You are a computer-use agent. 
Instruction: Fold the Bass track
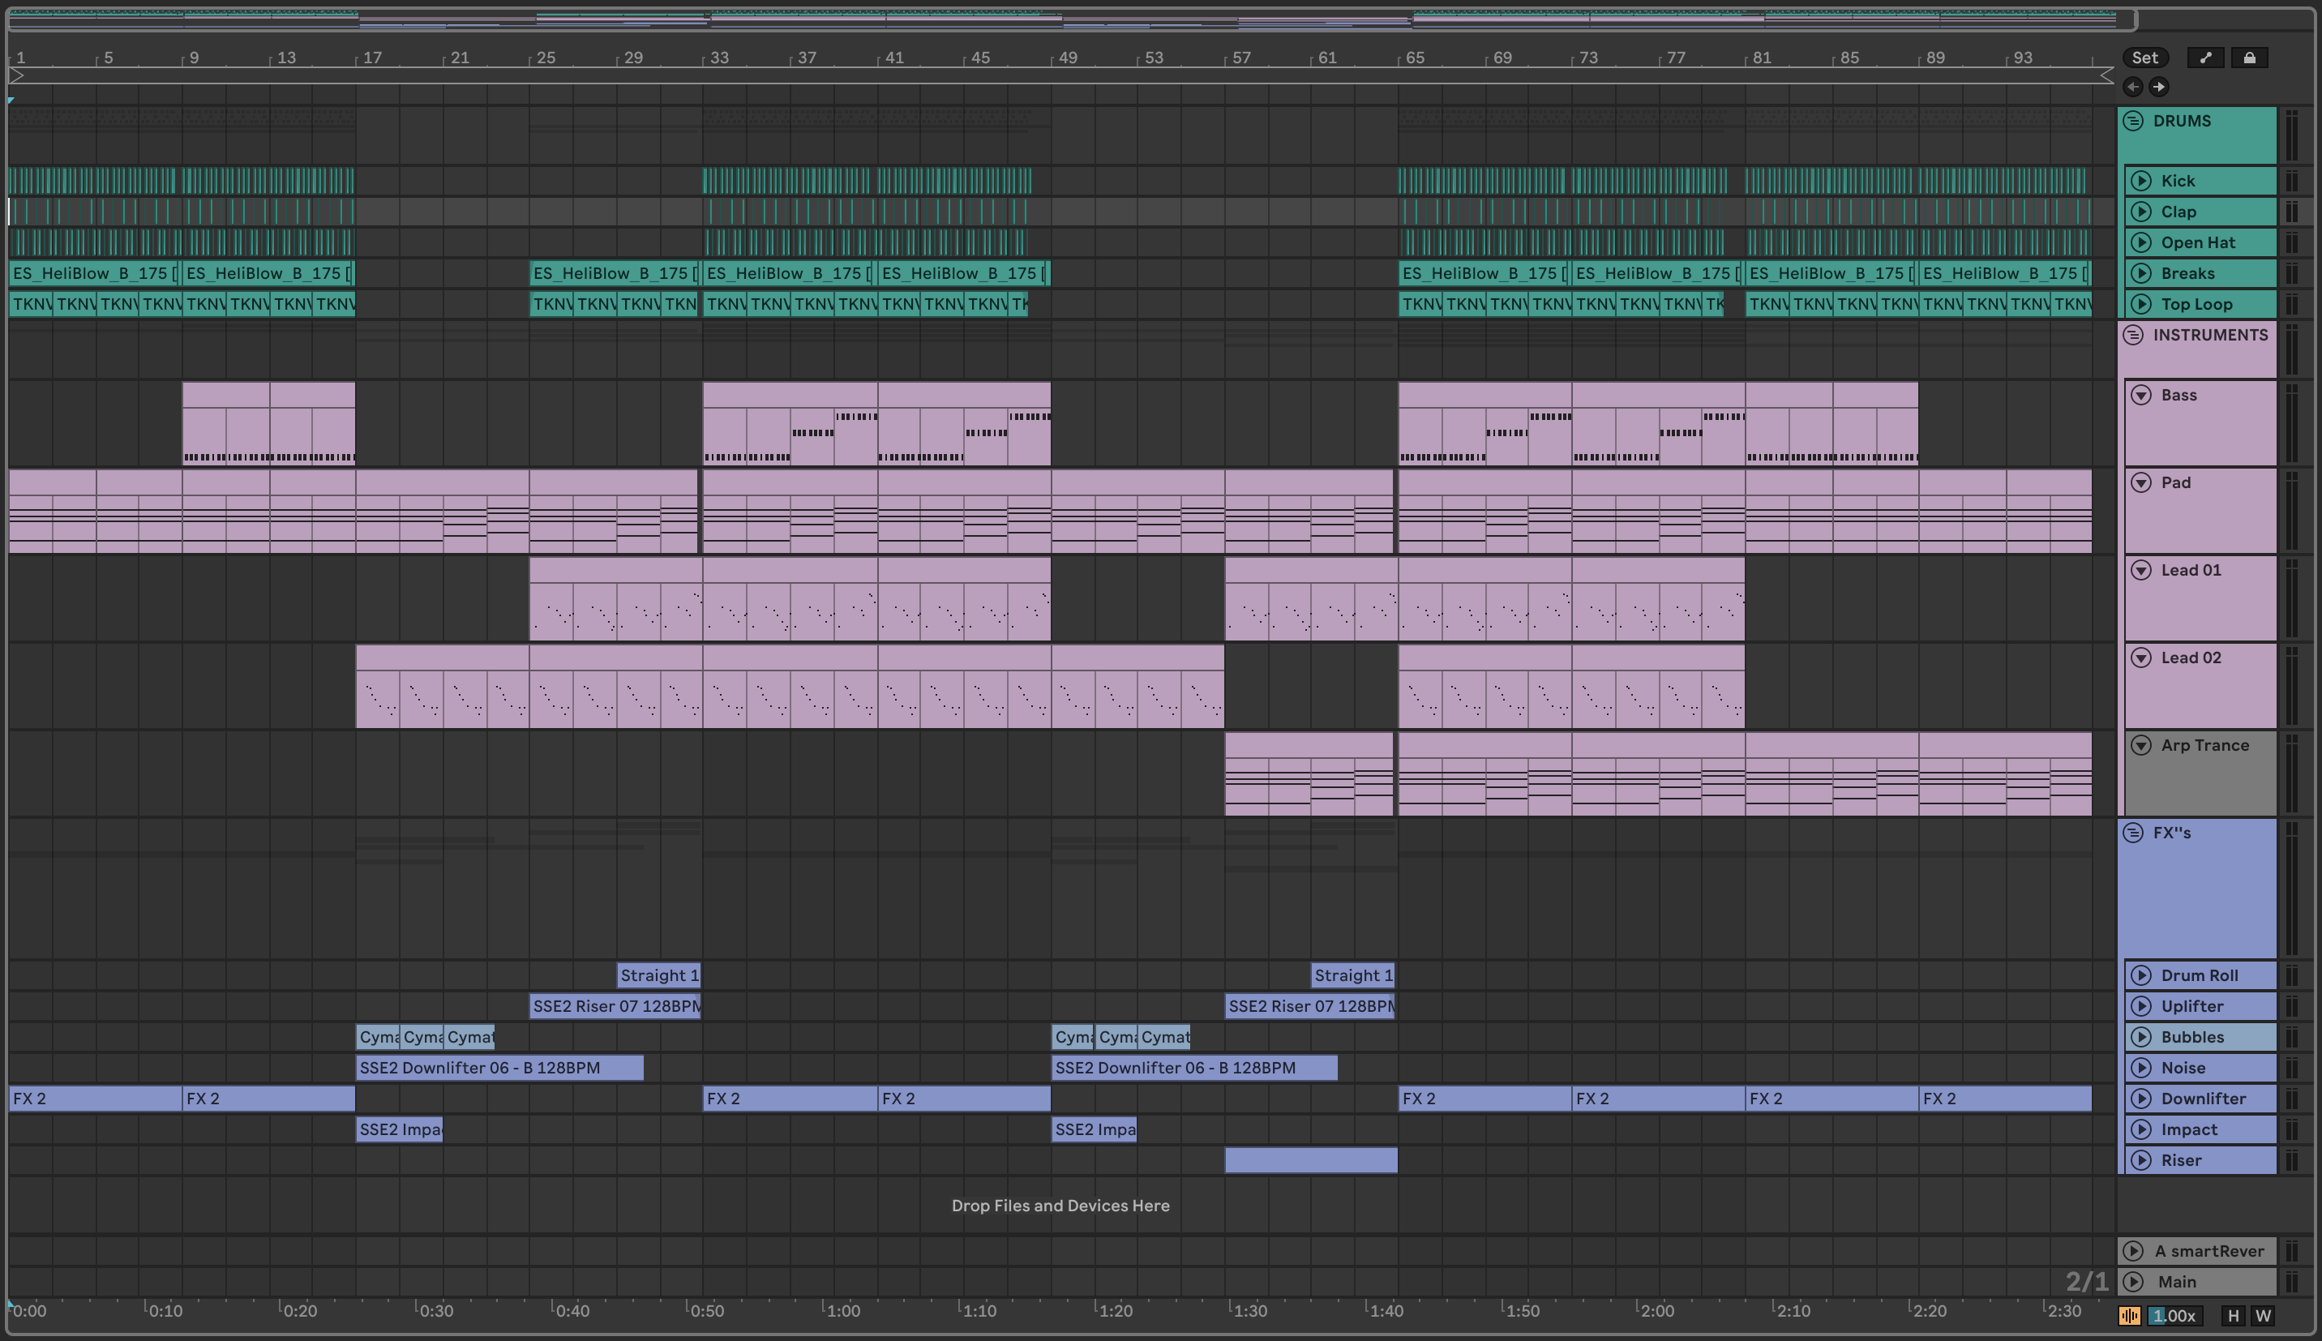(x=2141, y=395)
